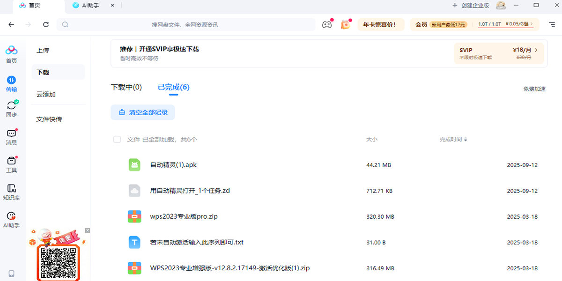Viewport: 562px width, 281px height.
Task: Switch to the 下载中(0) tab
Action: [126, 87]
